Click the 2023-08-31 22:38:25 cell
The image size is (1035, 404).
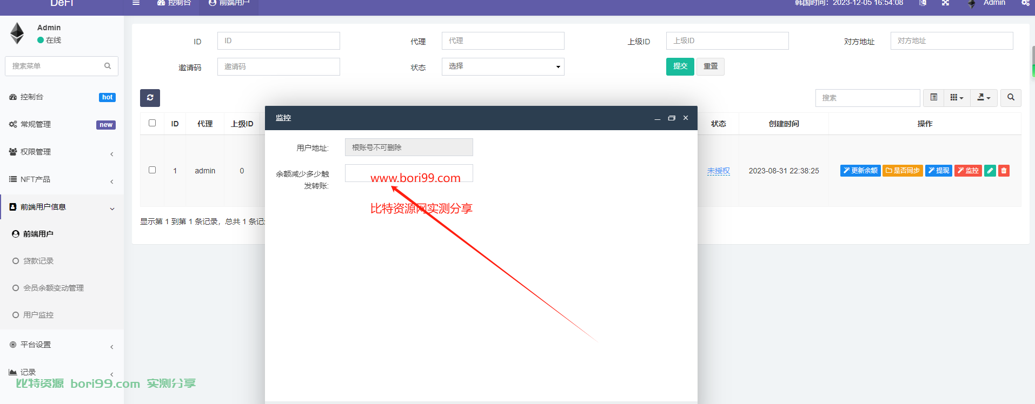point(784,171)
